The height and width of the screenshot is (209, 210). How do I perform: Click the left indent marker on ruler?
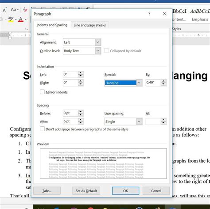coord(10,38)
